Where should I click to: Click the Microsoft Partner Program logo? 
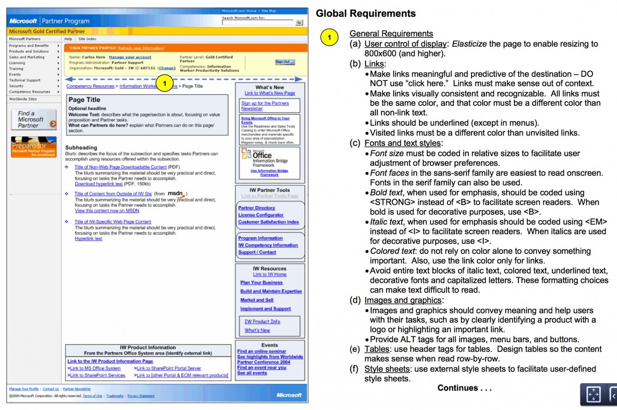click(49, 21)
